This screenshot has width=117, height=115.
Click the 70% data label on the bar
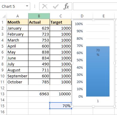pos(98,52)
